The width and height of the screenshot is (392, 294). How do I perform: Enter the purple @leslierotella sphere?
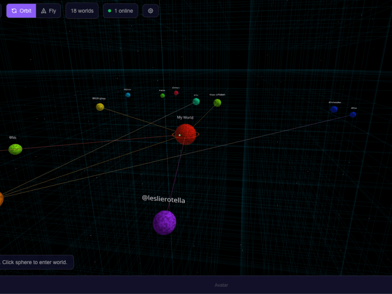coord(164,222)
